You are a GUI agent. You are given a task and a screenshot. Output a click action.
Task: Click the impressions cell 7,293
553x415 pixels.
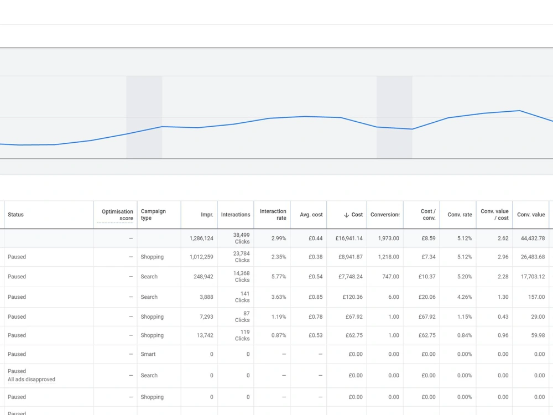tap(206, 317)
